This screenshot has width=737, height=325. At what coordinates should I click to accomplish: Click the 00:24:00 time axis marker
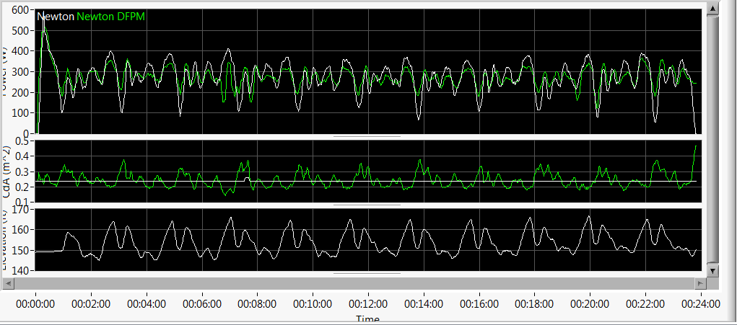point(699,305)
